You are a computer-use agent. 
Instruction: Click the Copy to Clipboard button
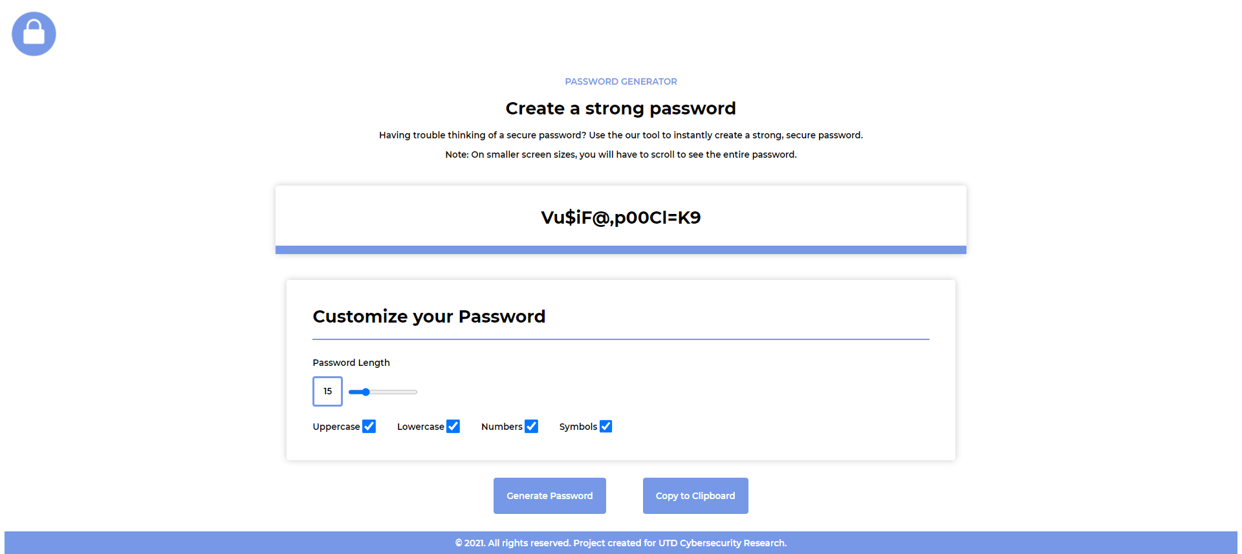tap(695, 495)
